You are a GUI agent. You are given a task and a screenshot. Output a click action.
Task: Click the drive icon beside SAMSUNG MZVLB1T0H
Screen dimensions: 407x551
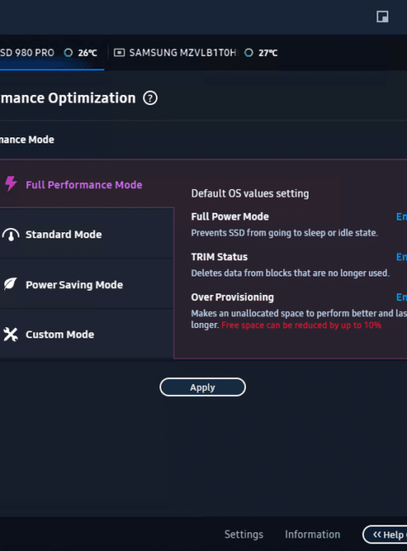(x=120, y=53)
